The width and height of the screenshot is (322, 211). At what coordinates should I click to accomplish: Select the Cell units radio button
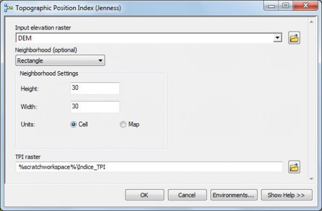coord(74,124)
